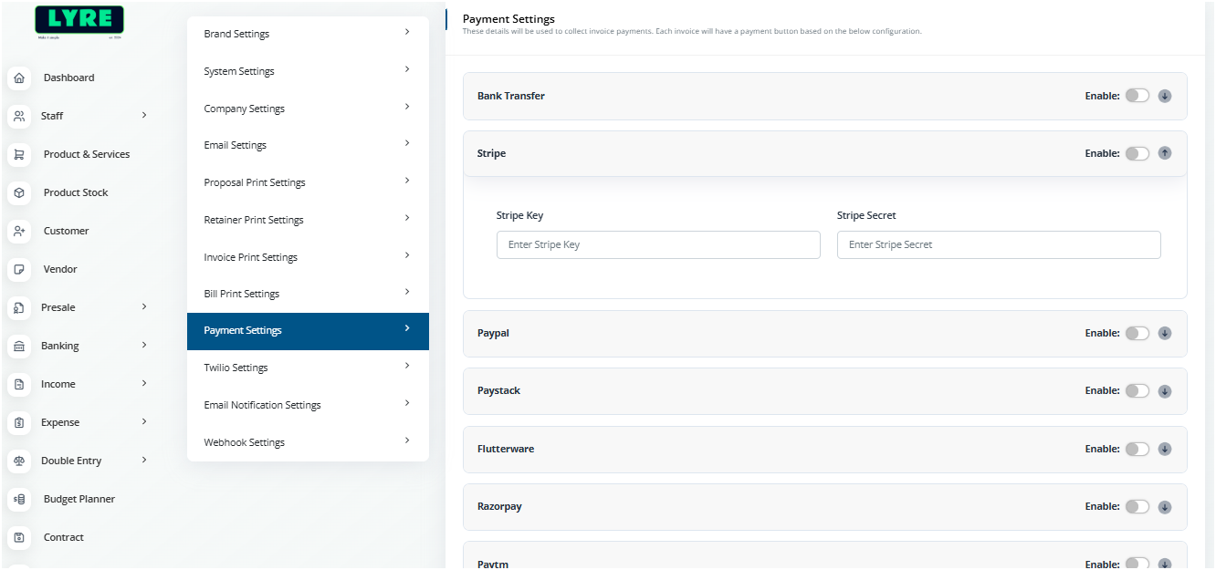Viewport: 1216px width, 570px height.
Task: Expand the Paystack section arrow
Action: pyautogui.click(x=1165, y=391)
